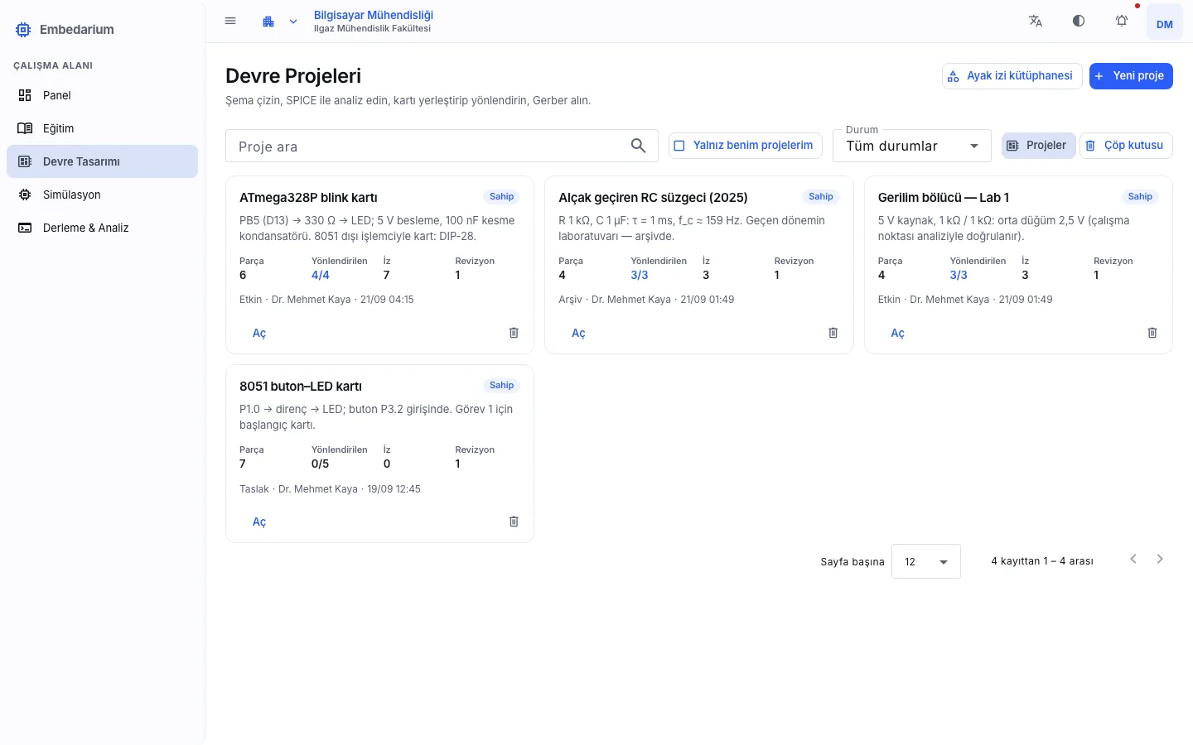Image resolution: width=1193 pixels, height=745 pixels.
Task: Delete Gerilim bölücü — Lab 1 via trash icon
Action: [x=1152, y=333]
